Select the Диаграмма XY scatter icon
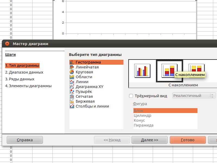The height and width of the screenshot is (163, 217). click(72, 87)
